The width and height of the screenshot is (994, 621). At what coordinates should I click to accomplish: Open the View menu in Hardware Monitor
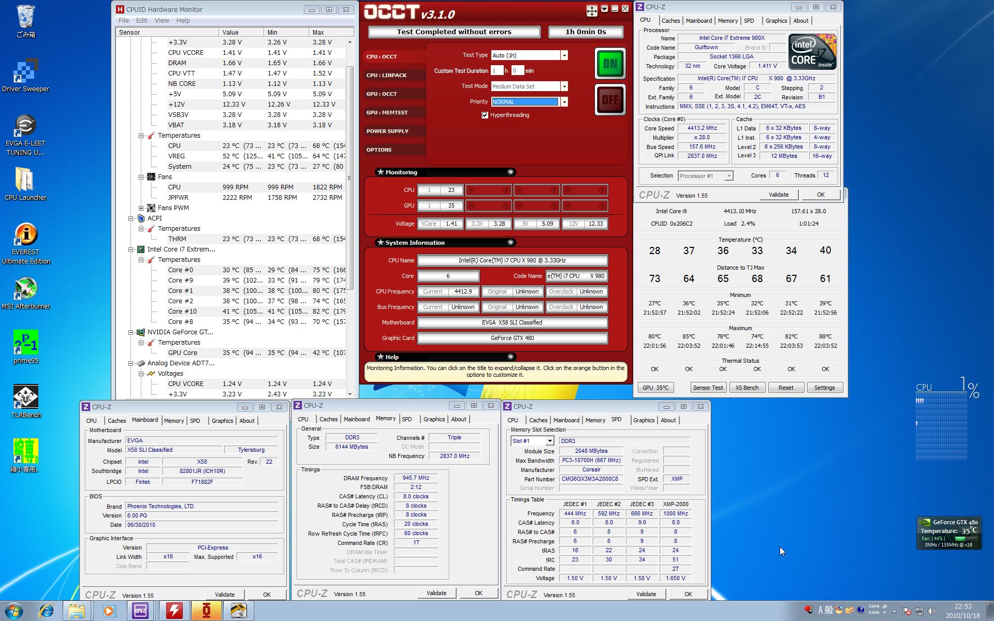click(x=162, y=21)
